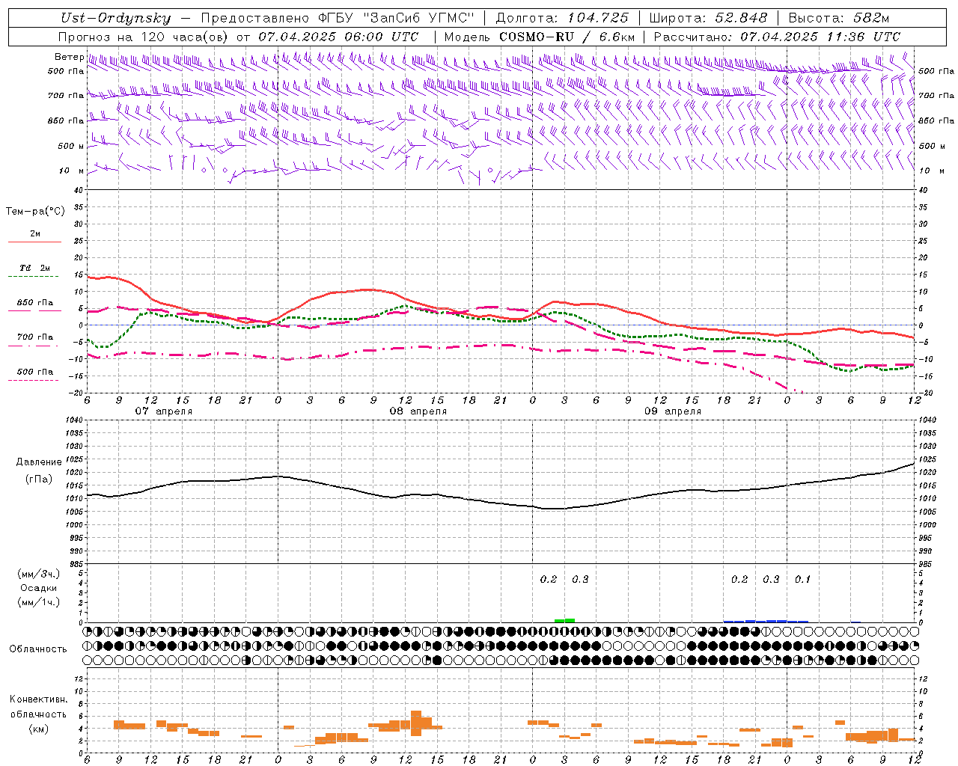Screen dimensions: 958x766
Task: Click the 08 апреля date label
Action: coord(418,411)
